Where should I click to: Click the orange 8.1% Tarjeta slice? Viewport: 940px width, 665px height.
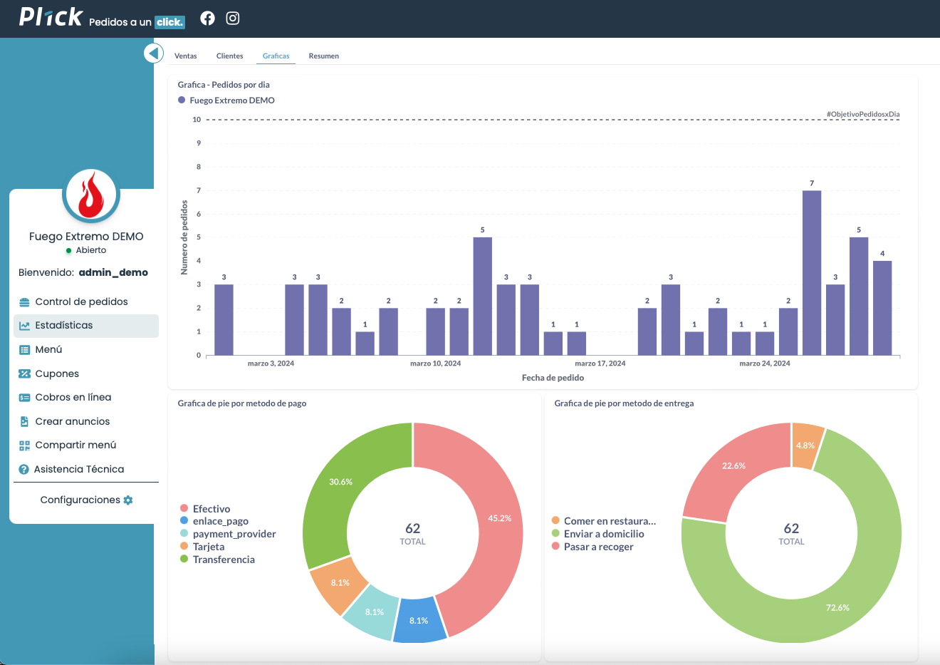[340, 583]
